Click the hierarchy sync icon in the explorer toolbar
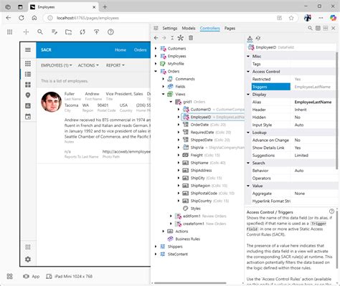 coord(181,38)
